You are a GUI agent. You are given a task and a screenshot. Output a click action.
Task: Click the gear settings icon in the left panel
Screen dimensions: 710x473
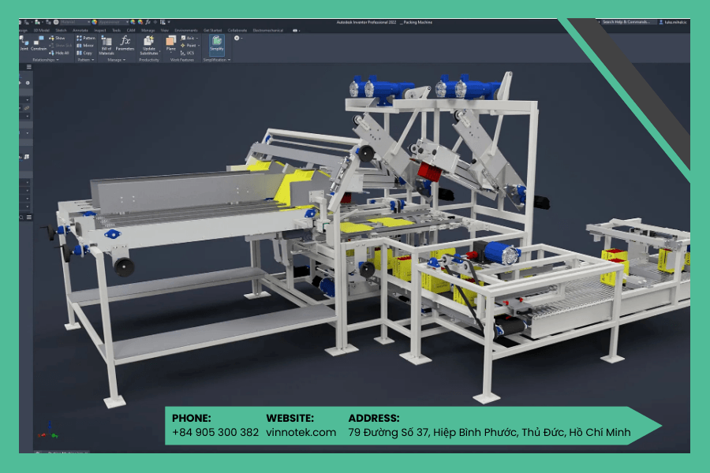[x=28, y=83]
